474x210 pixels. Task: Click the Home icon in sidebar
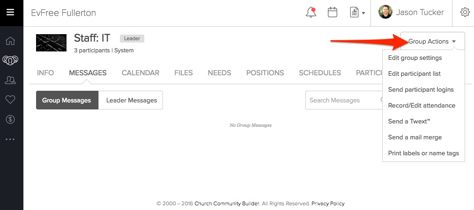(10, 41)
